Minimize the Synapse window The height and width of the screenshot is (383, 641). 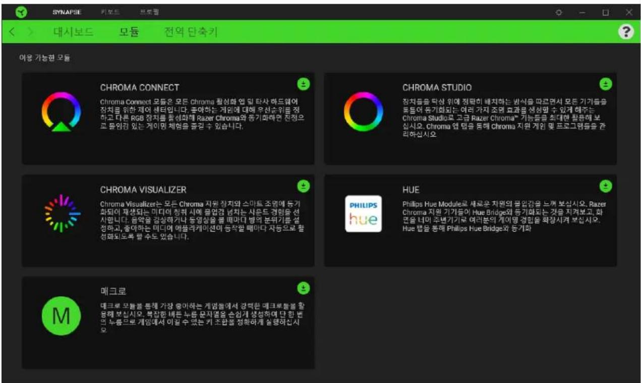point(581,13)
